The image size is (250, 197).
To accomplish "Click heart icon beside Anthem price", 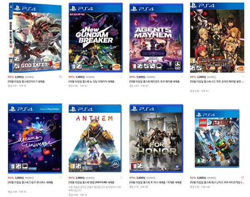I will [x=121, y=177].
